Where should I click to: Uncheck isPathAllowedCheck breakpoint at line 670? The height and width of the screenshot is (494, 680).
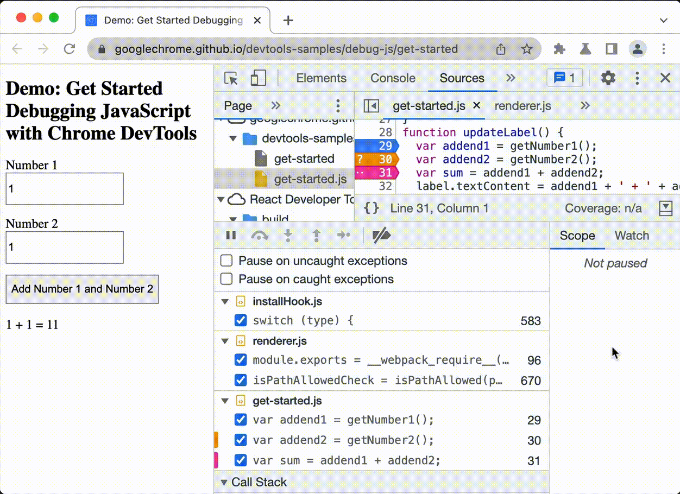coord(241,380)
